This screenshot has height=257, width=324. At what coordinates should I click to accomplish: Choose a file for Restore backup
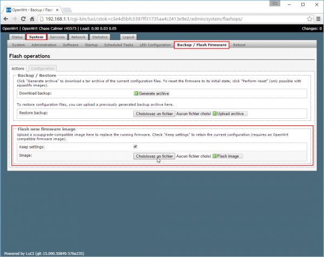(x=154, y=113)
